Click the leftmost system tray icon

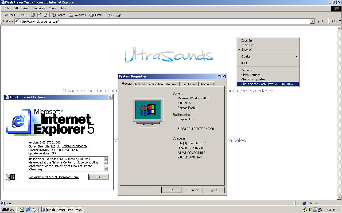tap(305, 210)
